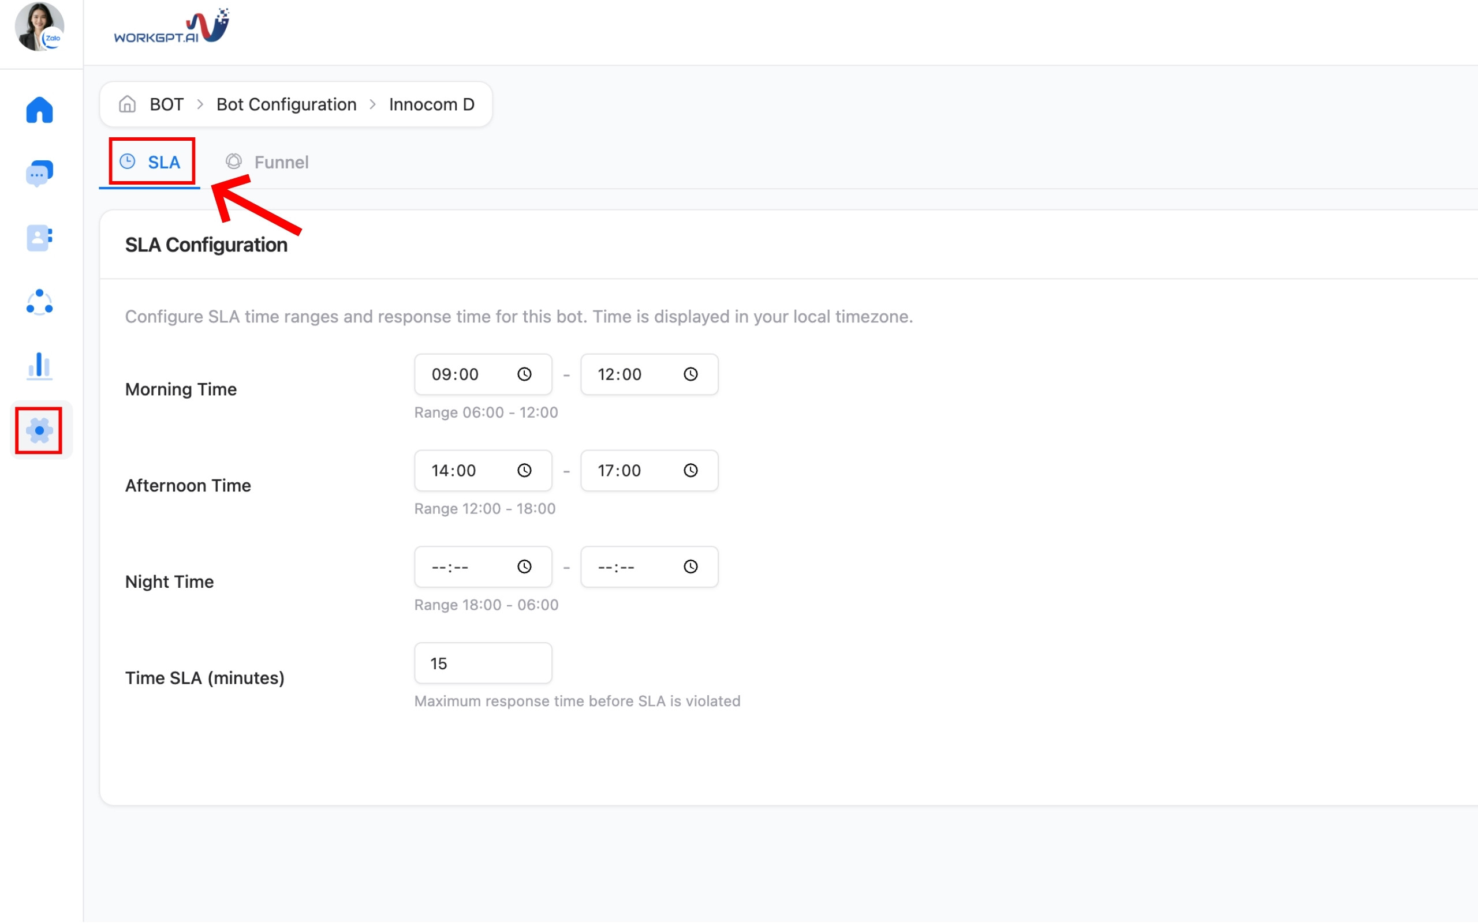
Task: Open the chat messages sidebar icon
Action: [40, 174]
